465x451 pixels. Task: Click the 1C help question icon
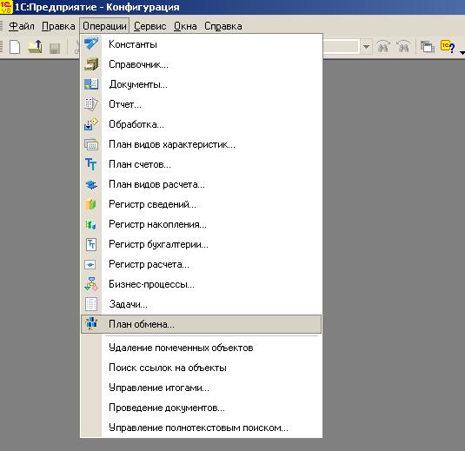pyautogui.click(x=448, y=47)
